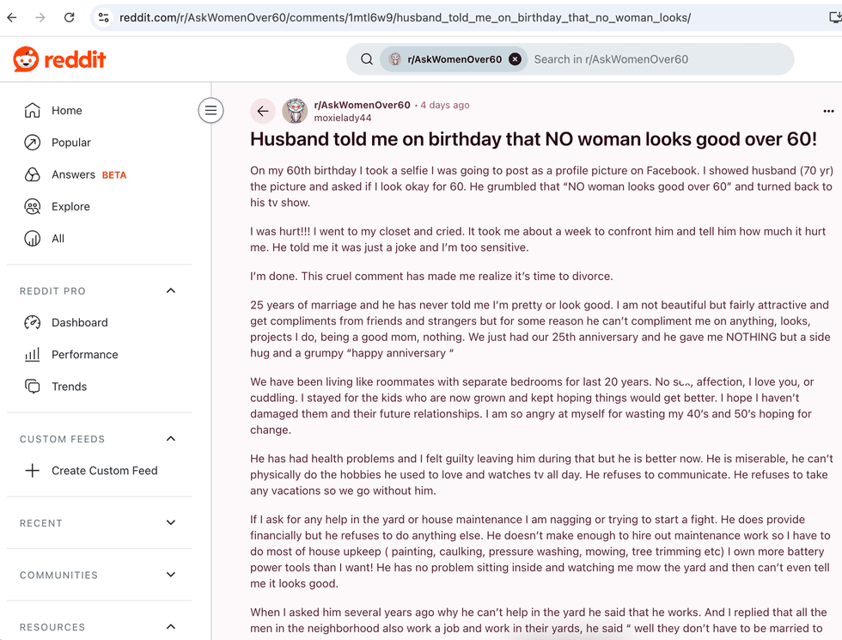Open moxielady44 user profile
Viewport: 842px width, 640px height.
(x=343, y=118)
